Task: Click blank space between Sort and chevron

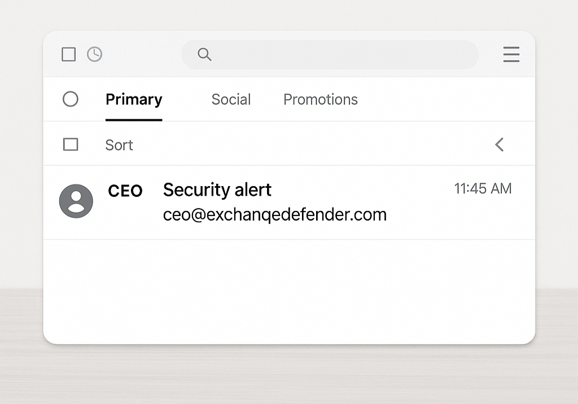Action: [x=313, y=144]
